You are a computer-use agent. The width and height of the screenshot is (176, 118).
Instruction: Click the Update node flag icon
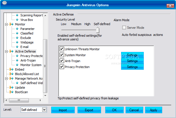(12, 88)
